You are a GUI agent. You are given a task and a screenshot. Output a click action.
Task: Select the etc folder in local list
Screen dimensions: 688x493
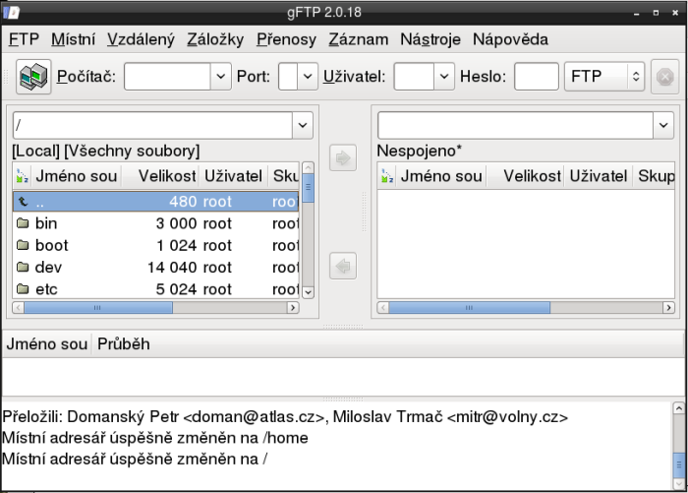(46, 288)
